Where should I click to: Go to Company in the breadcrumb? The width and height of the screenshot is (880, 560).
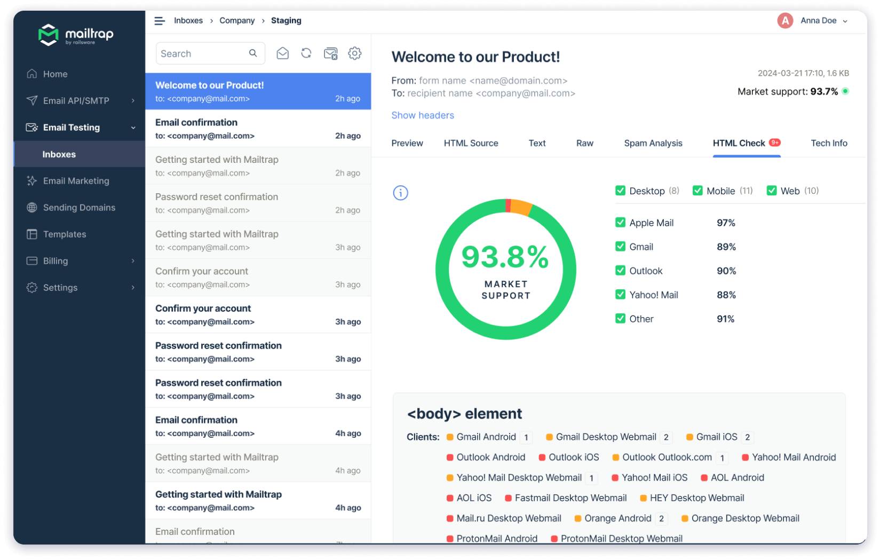click(237, 21)
